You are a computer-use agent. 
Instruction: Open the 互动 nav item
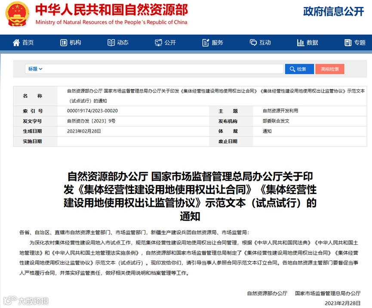tap(260, 43)
